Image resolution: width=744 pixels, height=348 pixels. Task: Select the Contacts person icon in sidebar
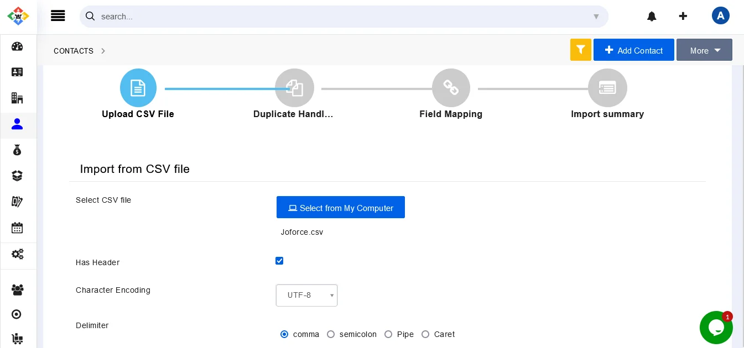[17, 124]
